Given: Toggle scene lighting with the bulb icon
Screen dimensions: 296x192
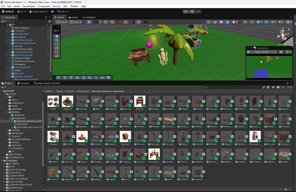Looking at the screenshot, I should [x=234, y=22].
